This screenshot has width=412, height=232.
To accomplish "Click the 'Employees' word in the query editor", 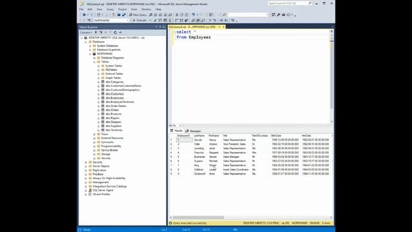I will (200, 37).
